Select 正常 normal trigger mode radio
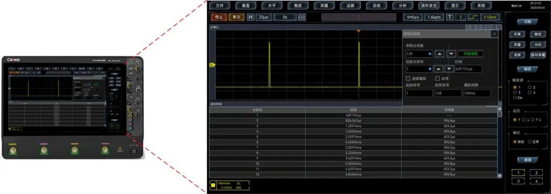Viewport: 551px width, 194px height. coord(530,142)
